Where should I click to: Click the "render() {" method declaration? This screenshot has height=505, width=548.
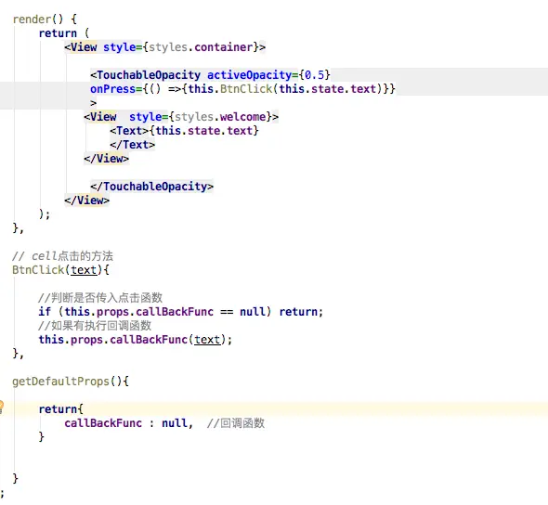tap(45, 19)
